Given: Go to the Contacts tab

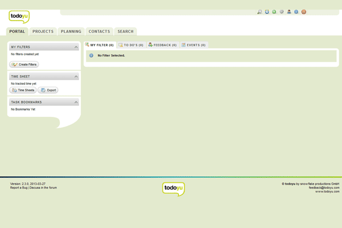Looking at the screenshot, I should pyautogui.click(x=99, y=32).
